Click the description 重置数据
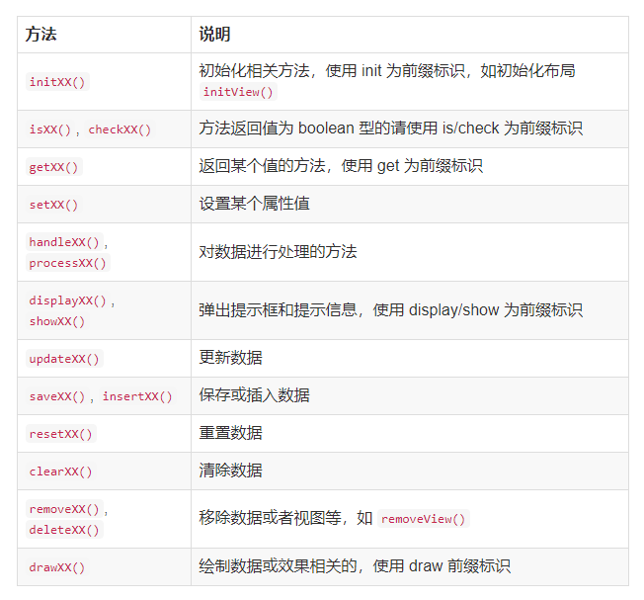The image size is (644, 600). (x=230, y=433)
